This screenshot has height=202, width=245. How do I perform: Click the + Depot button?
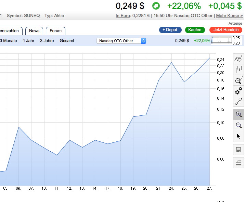pyautogui.click(x=170, y=30)
